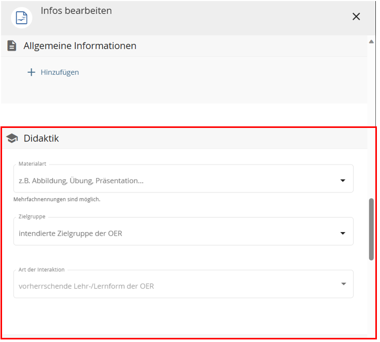This screenshot has width=380, height=342.
Task: Click the vorherrschende Lehr-/Lernform field
Action: [86, 286]
